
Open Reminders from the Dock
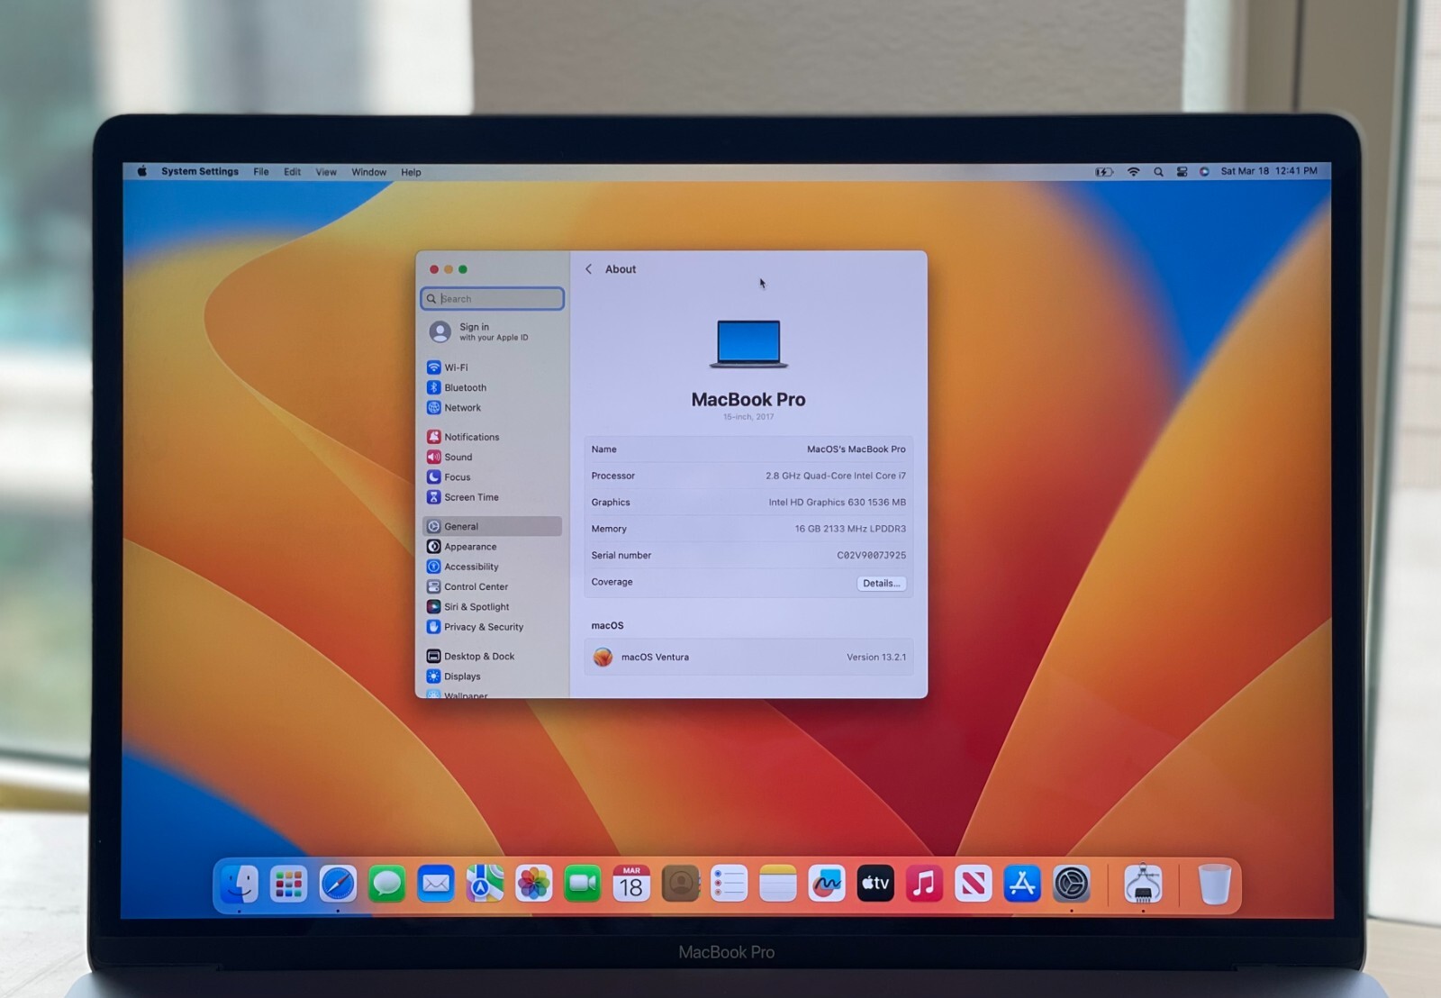(x=730, y=884)
